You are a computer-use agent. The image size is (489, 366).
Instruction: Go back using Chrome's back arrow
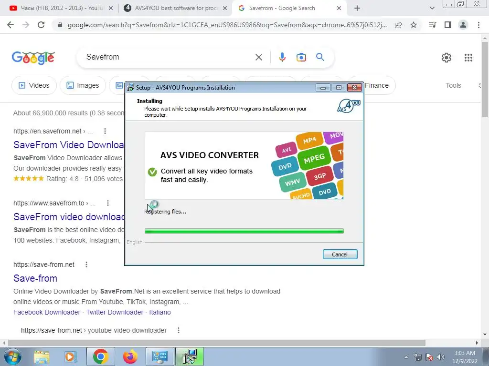(11, 25)
